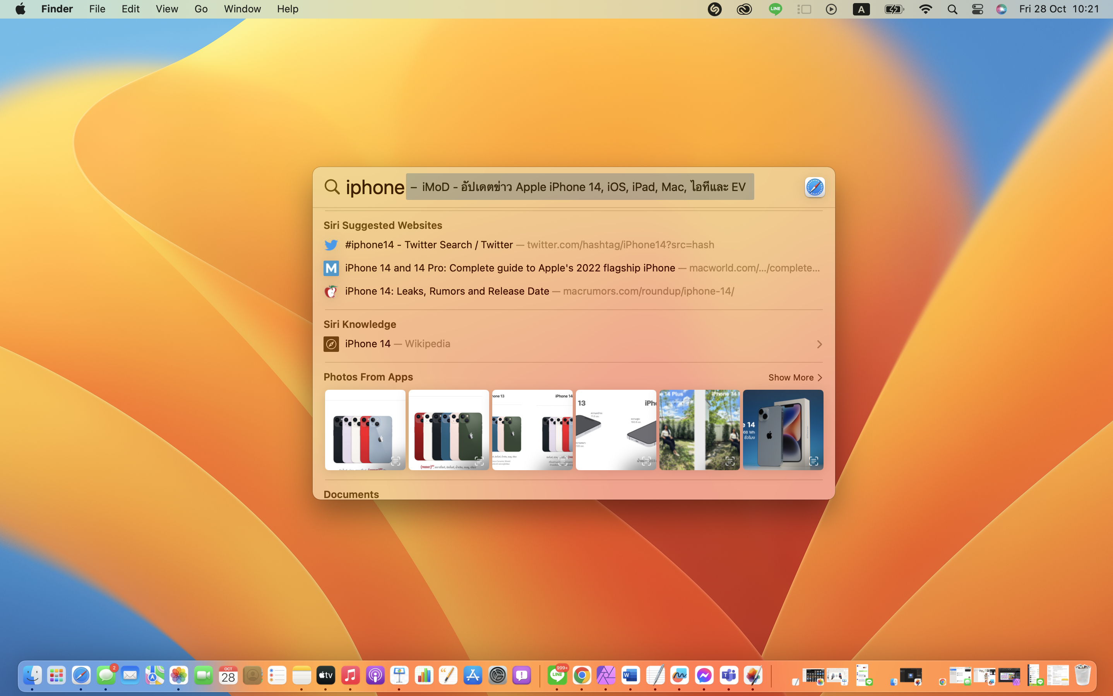Viewport: 1113px width, 696px height.
Task: Click the Safari icon in the Spotlight bar
Action: pyautogui.click(x=815, y=188)
